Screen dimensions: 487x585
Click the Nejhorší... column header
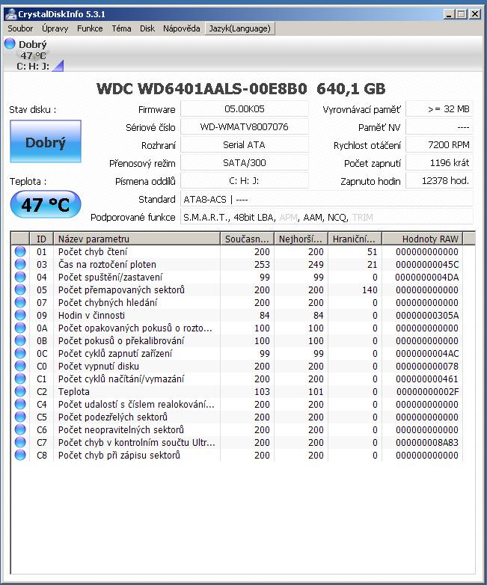(x=301, y=239)
